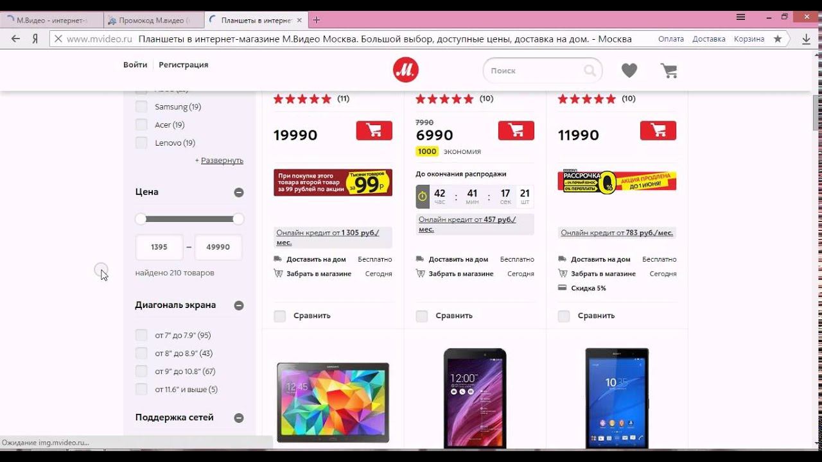Click the Войти login link
The image size is (822, 462).
135,65
